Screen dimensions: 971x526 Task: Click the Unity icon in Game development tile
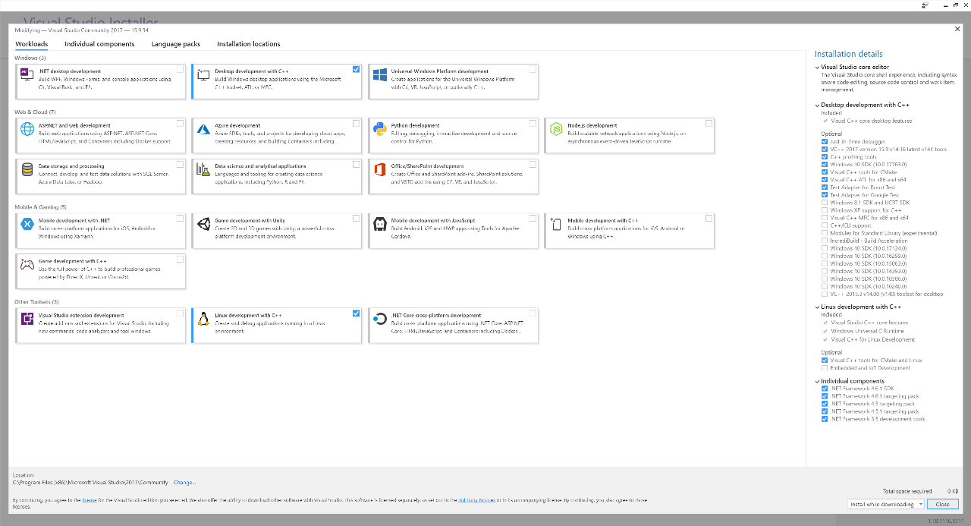tap(203, 225)
